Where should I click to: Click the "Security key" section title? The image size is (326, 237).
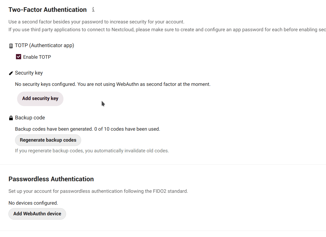(x=29, y=73)
